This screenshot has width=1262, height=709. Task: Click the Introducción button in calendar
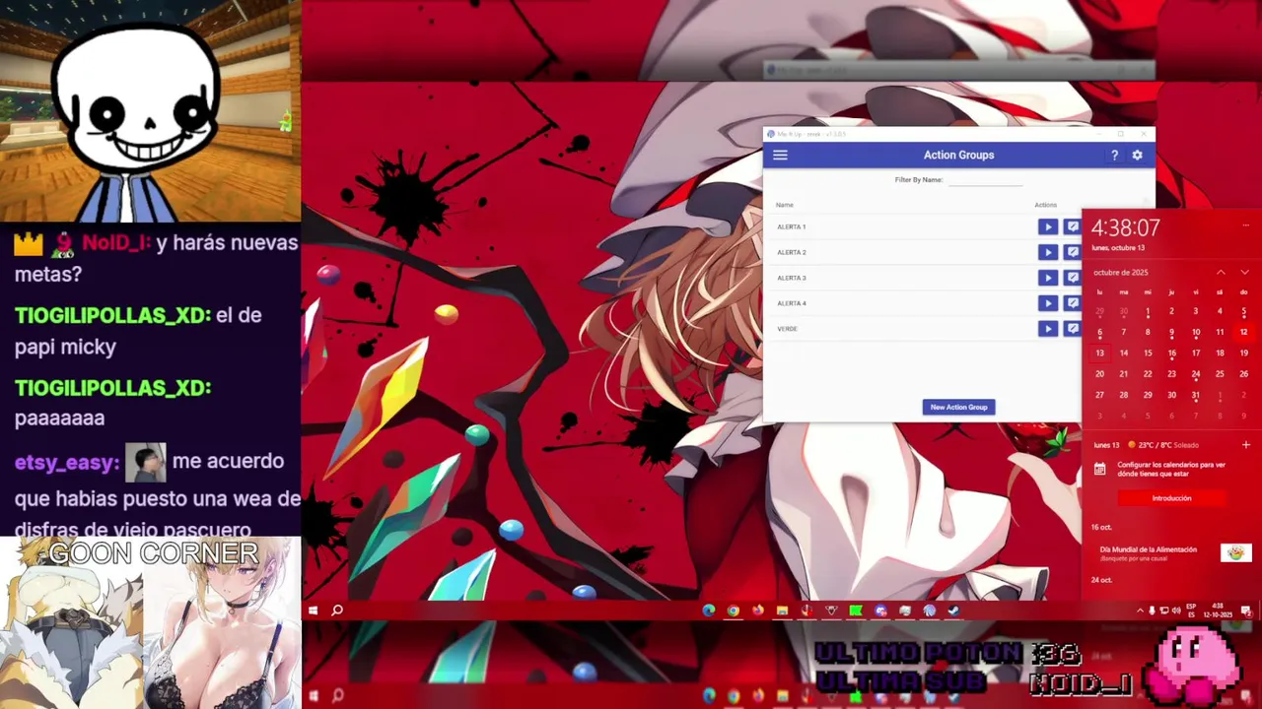coord(1171,498)
